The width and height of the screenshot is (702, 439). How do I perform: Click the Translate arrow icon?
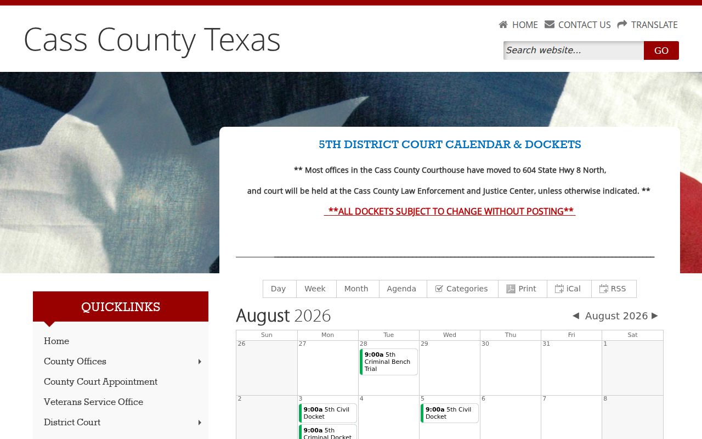[x=622, y=25]
